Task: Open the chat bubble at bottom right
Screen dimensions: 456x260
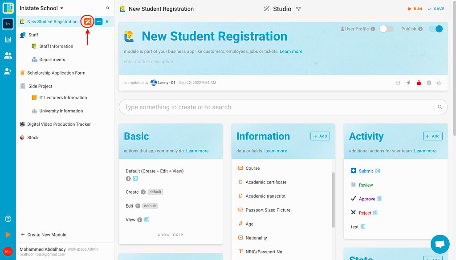Action: coord(440,244)
